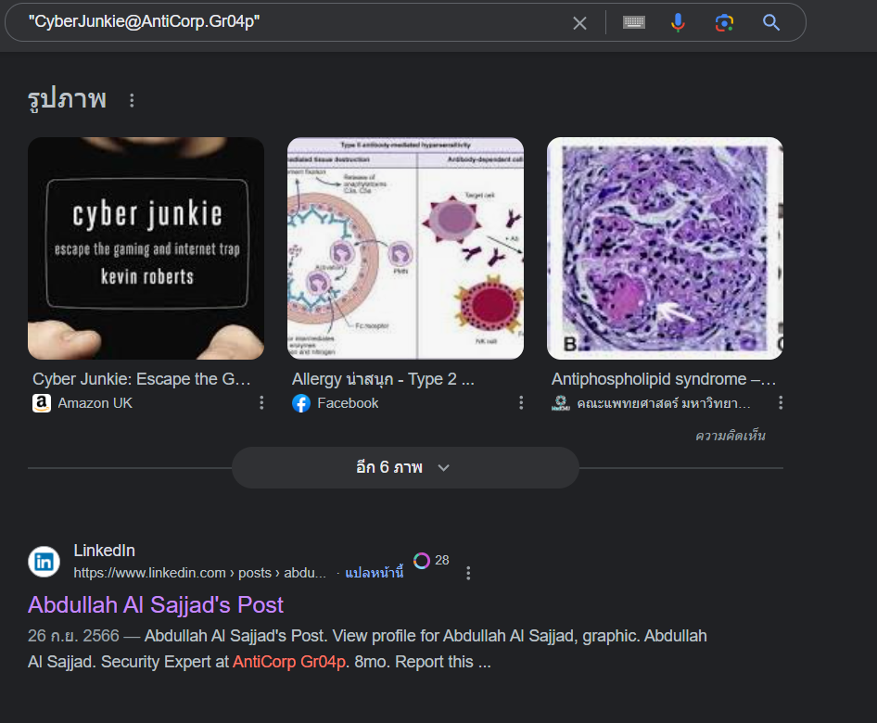Click the Facebook source label

(348, 403)
